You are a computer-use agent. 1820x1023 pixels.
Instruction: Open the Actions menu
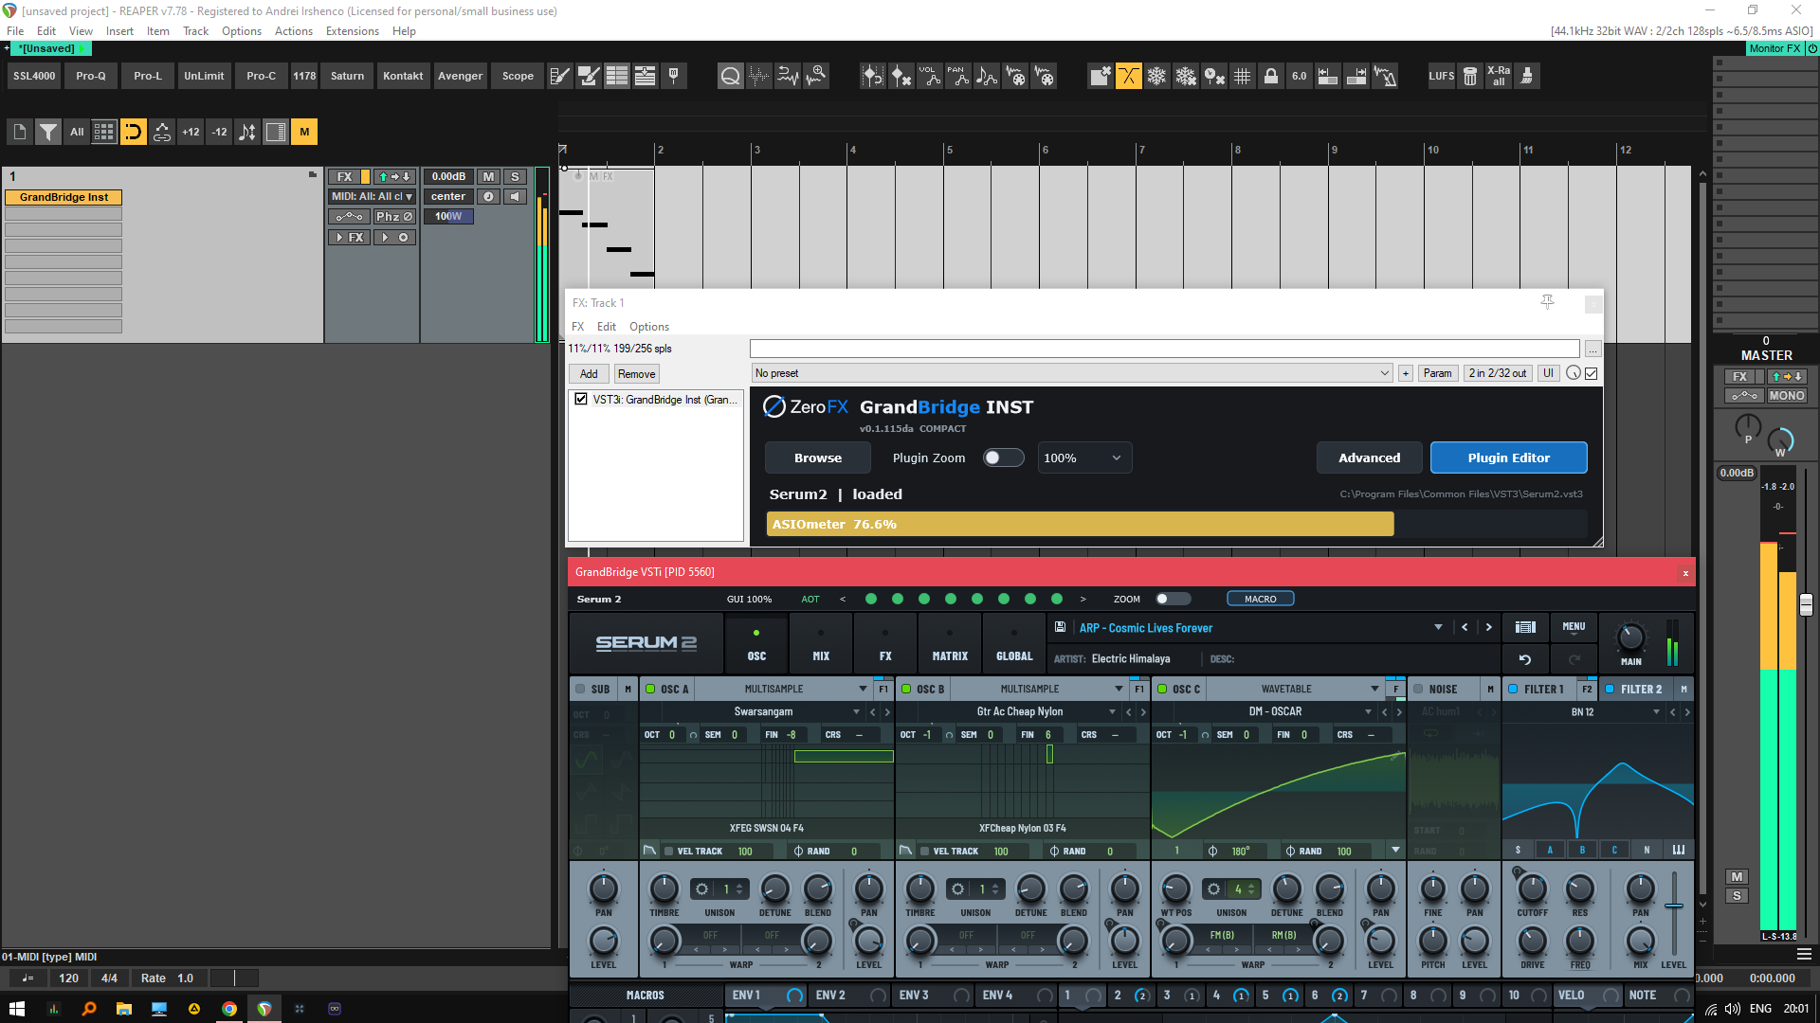coord(293,31)
